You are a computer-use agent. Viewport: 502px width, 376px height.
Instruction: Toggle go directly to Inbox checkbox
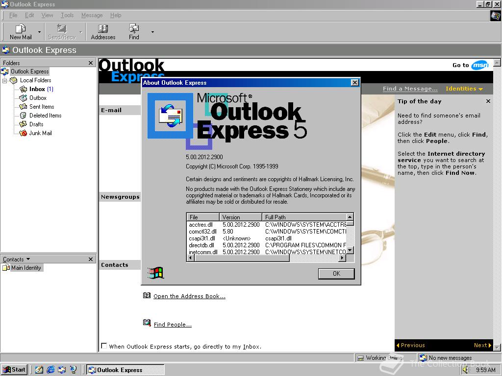(x=104, y=346)
